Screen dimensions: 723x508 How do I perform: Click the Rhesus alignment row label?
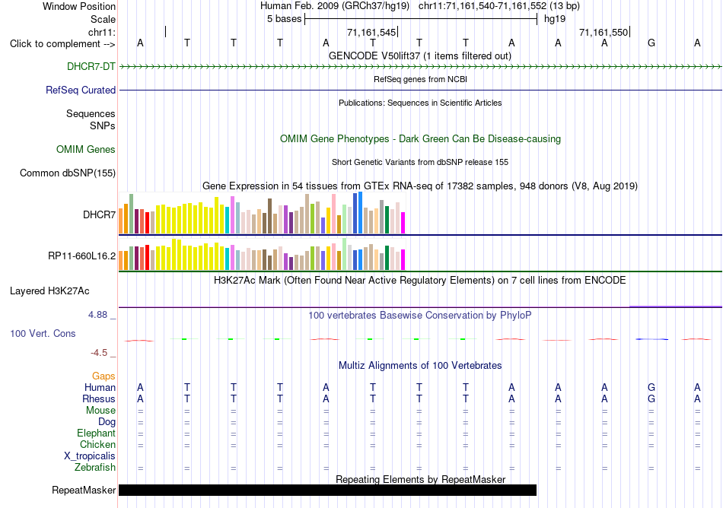tap(99, 398)
